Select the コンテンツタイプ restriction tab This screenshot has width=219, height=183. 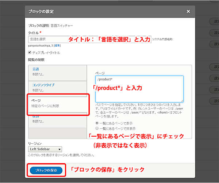point(57,88)
